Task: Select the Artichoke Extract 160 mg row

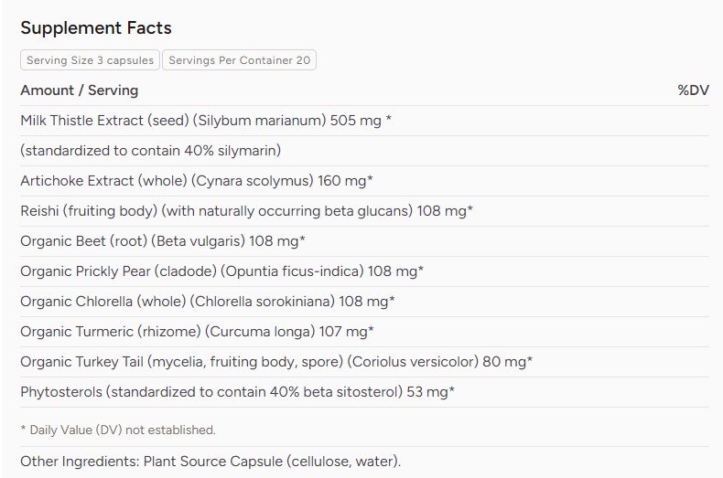Action: click(364, 181)
